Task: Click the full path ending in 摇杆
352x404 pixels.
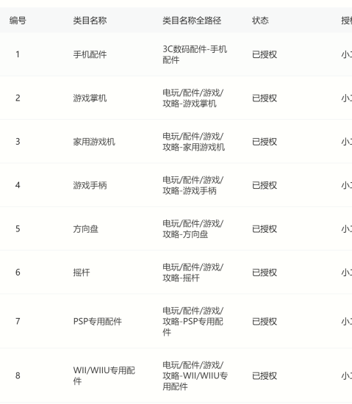Action: click(193, 272)
